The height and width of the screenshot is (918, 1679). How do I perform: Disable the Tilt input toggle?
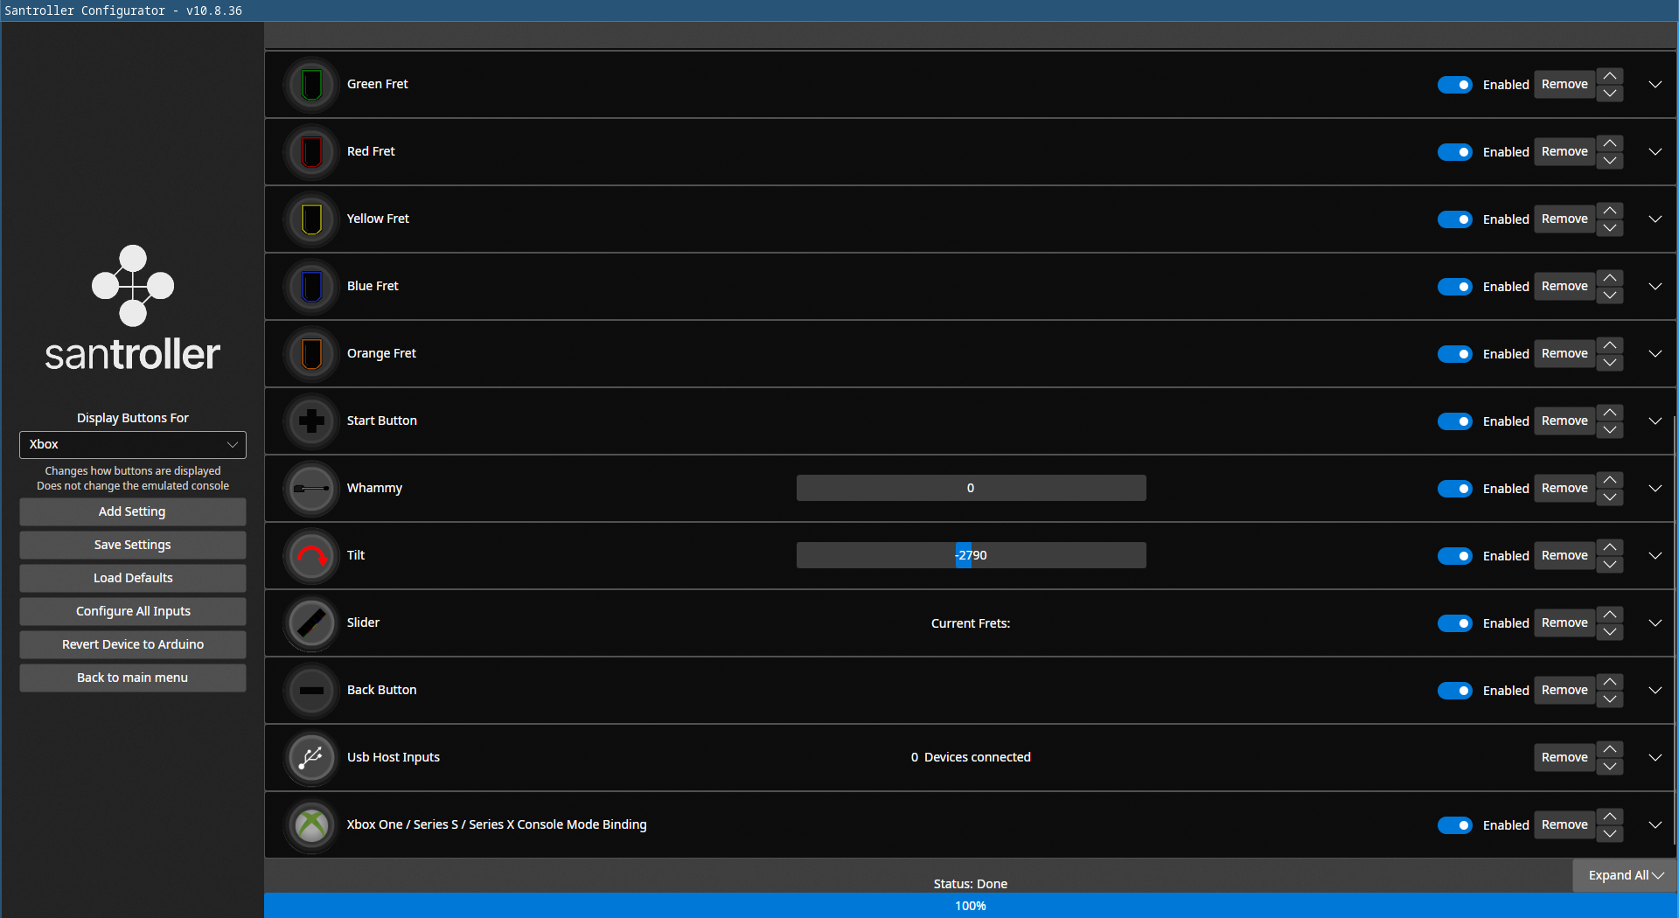tap(1454, 556)
